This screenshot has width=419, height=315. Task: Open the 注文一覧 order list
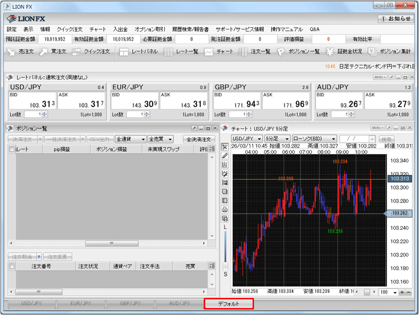254,51
